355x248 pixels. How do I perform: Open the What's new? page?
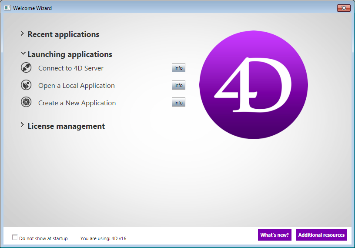275,235
